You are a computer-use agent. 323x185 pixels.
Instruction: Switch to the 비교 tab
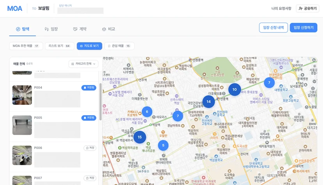[108, 29]
